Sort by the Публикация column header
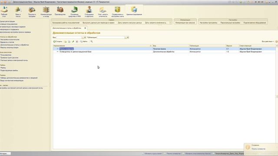 [x=207, y=46]
